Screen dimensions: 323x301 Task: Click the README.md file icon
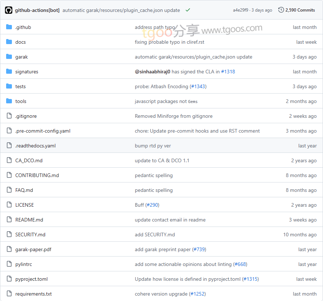point(9,219)
